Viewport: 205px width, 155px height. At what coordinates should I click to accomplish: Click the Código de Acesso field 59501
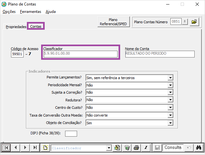tap(17, 54)
